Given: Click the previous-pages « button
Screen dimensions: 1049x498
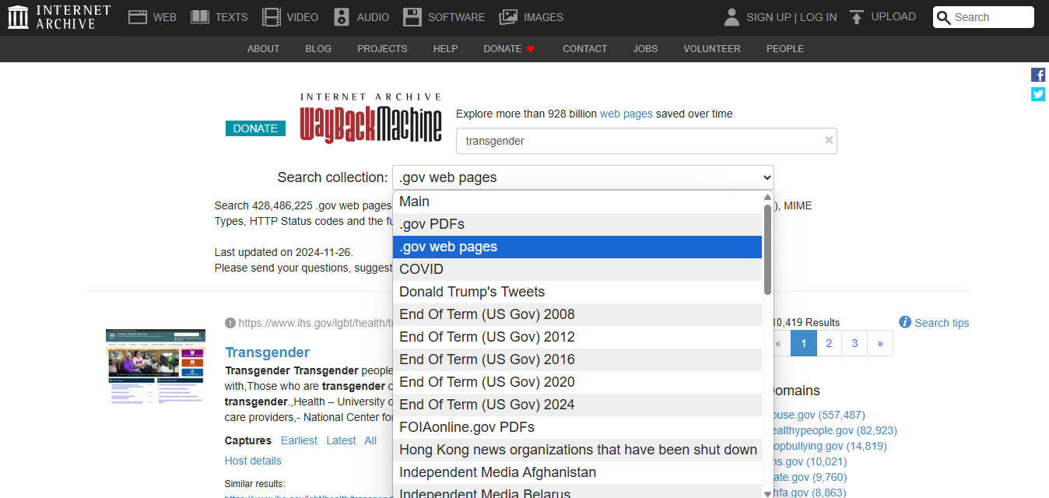Looking at the screenshot, I should [779, 343].
